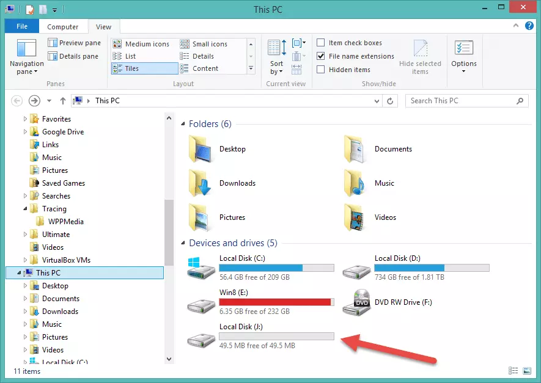Click the Sort by icon

click(276, 50)
